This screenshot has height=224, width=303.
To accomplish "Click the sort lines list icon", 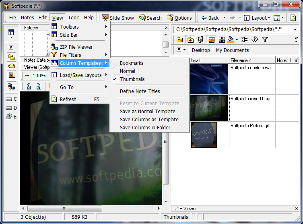I will 244,39.
